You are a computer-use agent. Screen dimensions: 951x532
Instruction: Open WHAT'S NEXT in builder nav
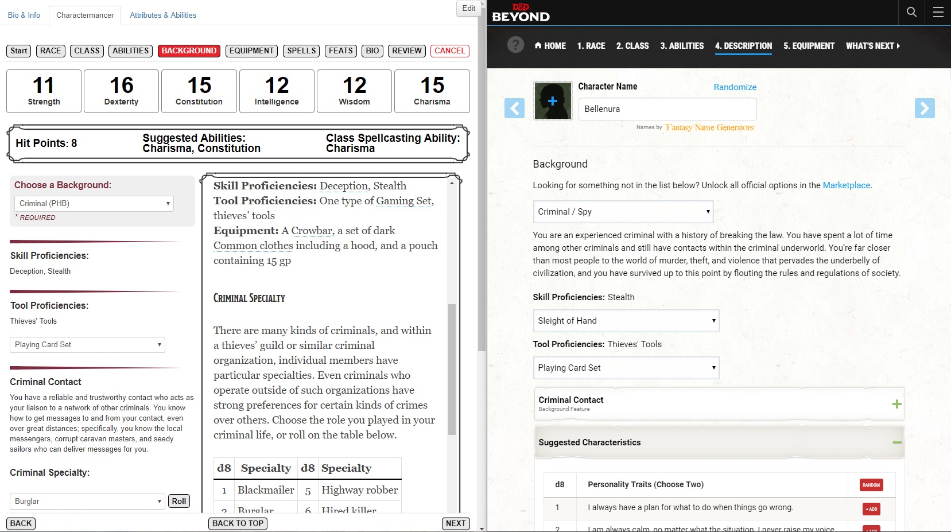coord(873,46)
